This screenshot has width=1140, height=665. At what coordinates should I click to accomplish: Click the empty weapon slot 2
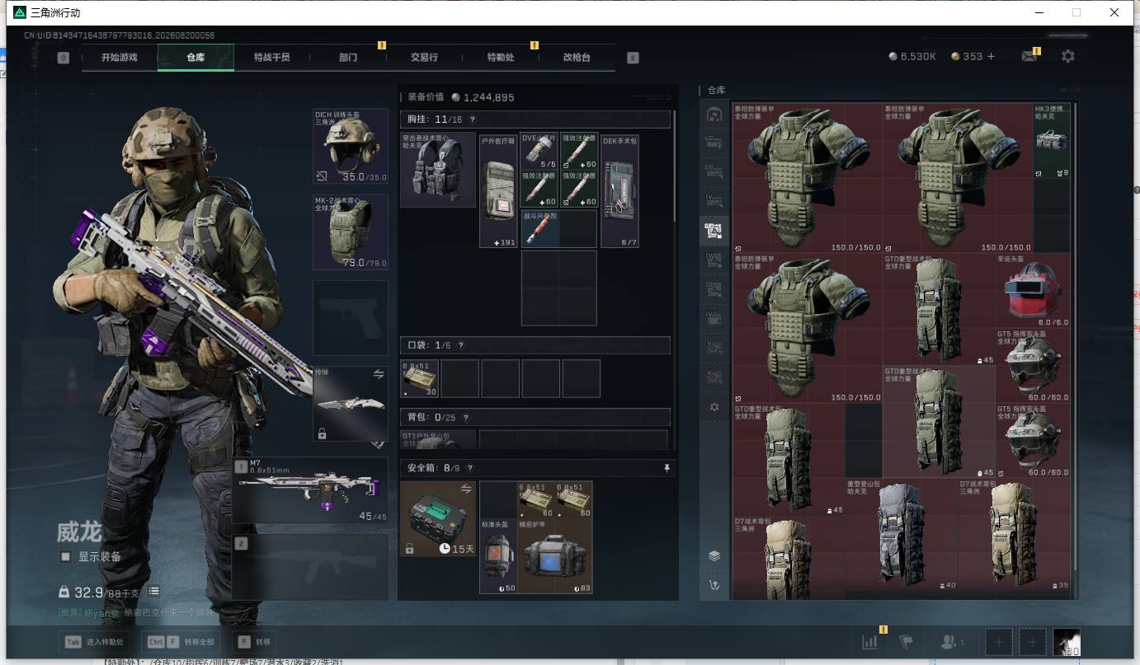pyautogui.click(x=309, y=567)
